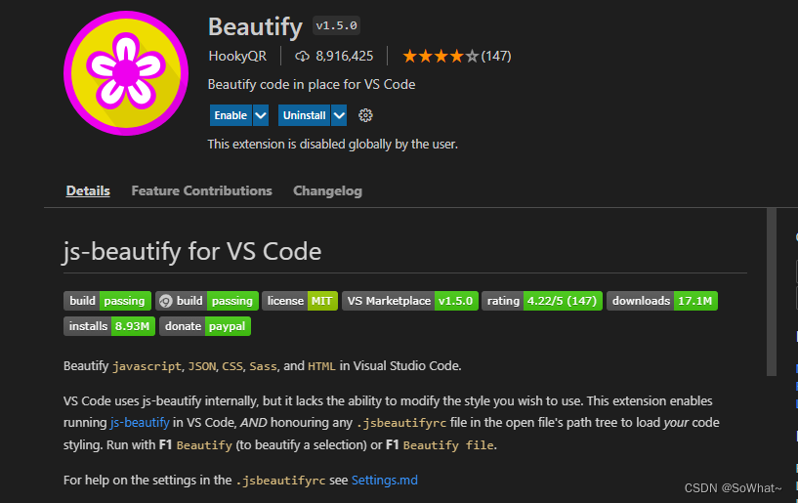Click the (147) ratings count
Viewport: 798px width, 503px height.
coord(496,56)
